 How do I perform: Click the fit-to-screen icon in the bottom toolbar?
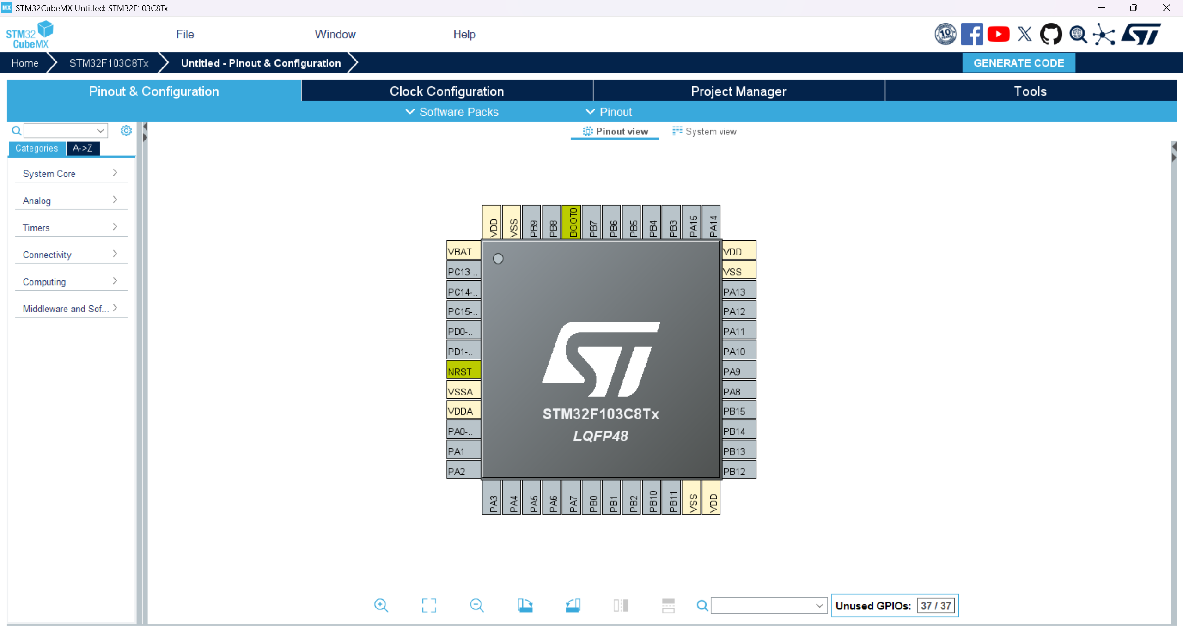(x=429, y=605)
